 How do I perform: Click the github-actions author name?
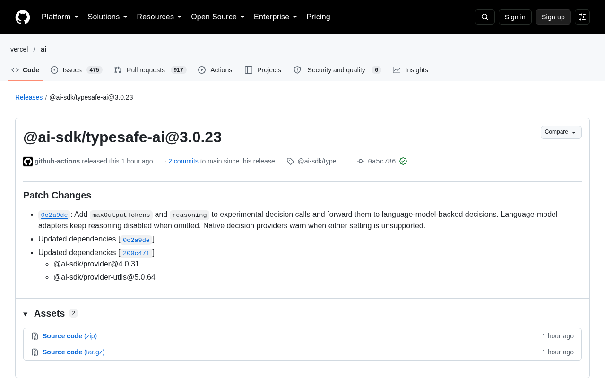[x=57, y=161]
